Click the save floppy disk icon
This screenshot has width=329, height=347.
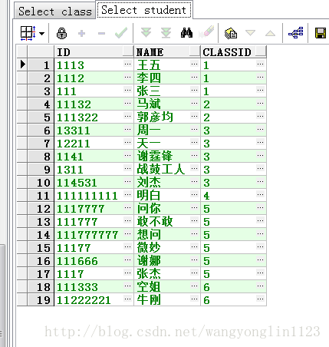click(321, 33)
